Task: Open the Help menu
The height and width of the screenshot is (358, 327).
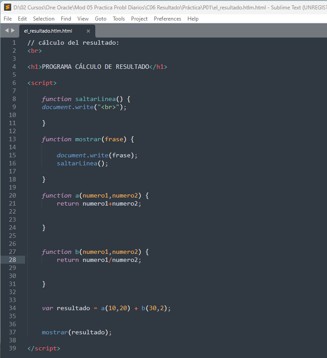Action: pos(193,19)
